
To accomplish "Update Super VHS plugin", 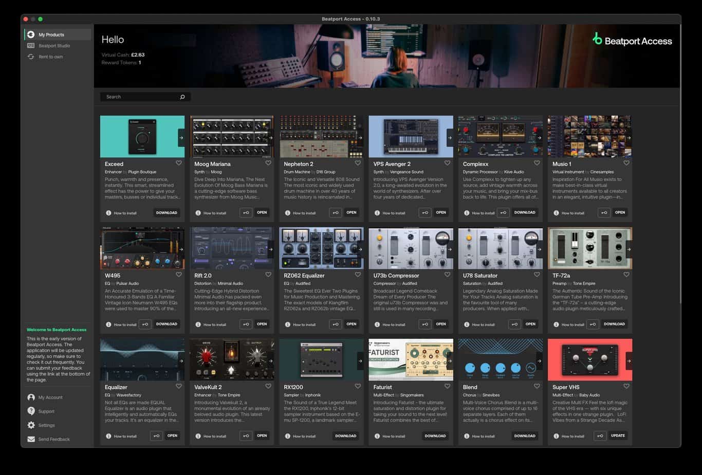I will tap(618, 435).
